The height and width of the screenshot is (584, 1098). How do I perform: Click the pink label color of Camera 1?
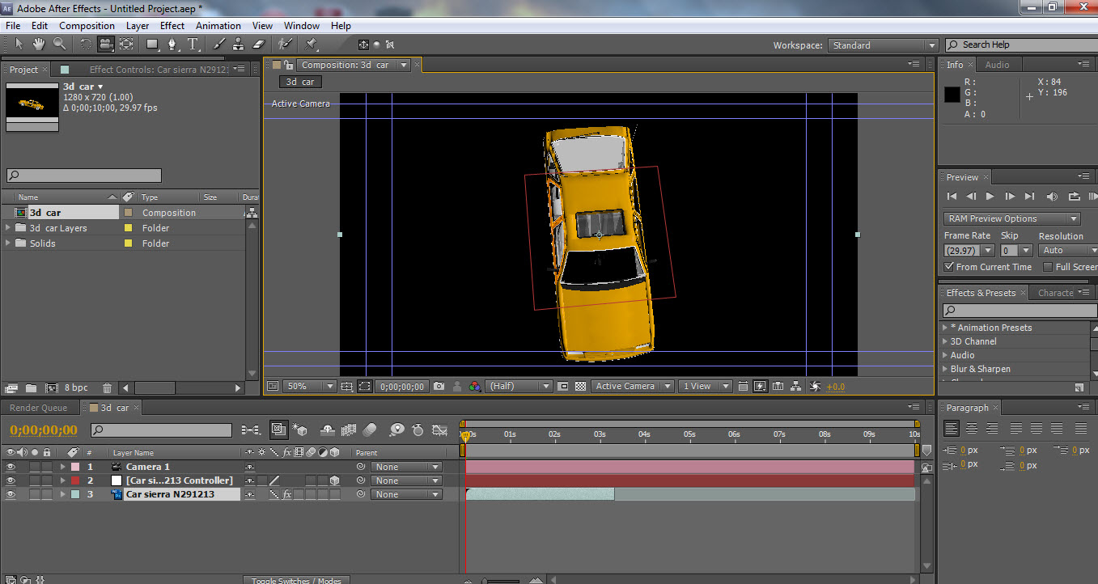coord(75,467)
